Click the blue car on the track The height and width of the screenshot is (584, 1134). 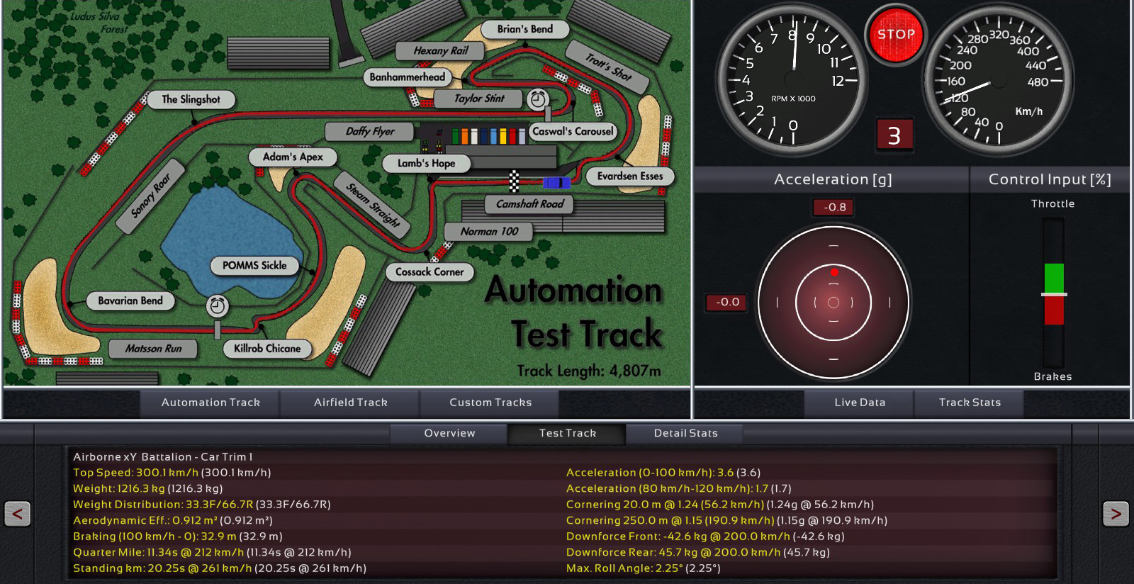tap(556, 183)
